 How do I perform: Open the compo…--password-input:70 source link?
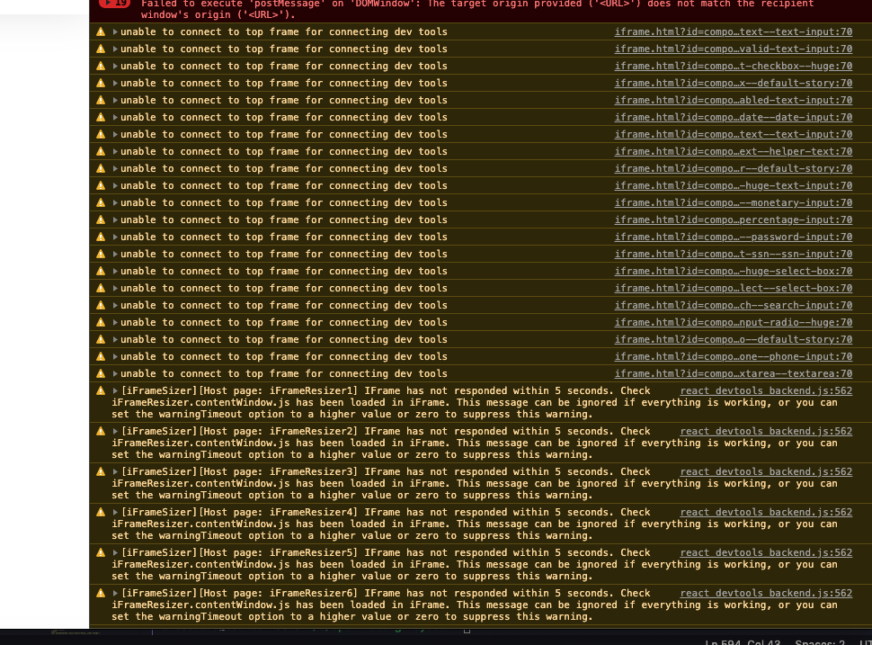[733, 237]
